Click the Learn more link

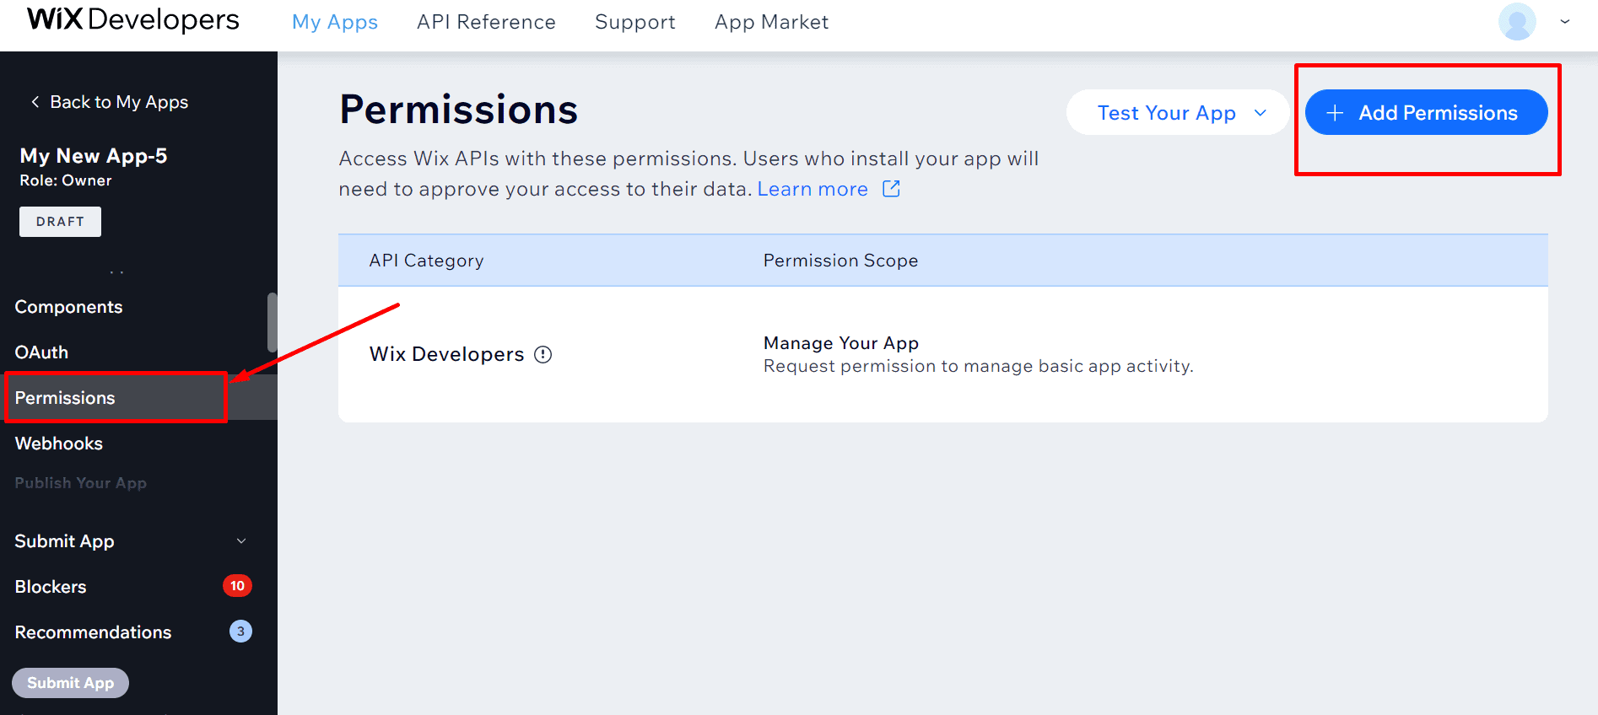coord(812,189)
